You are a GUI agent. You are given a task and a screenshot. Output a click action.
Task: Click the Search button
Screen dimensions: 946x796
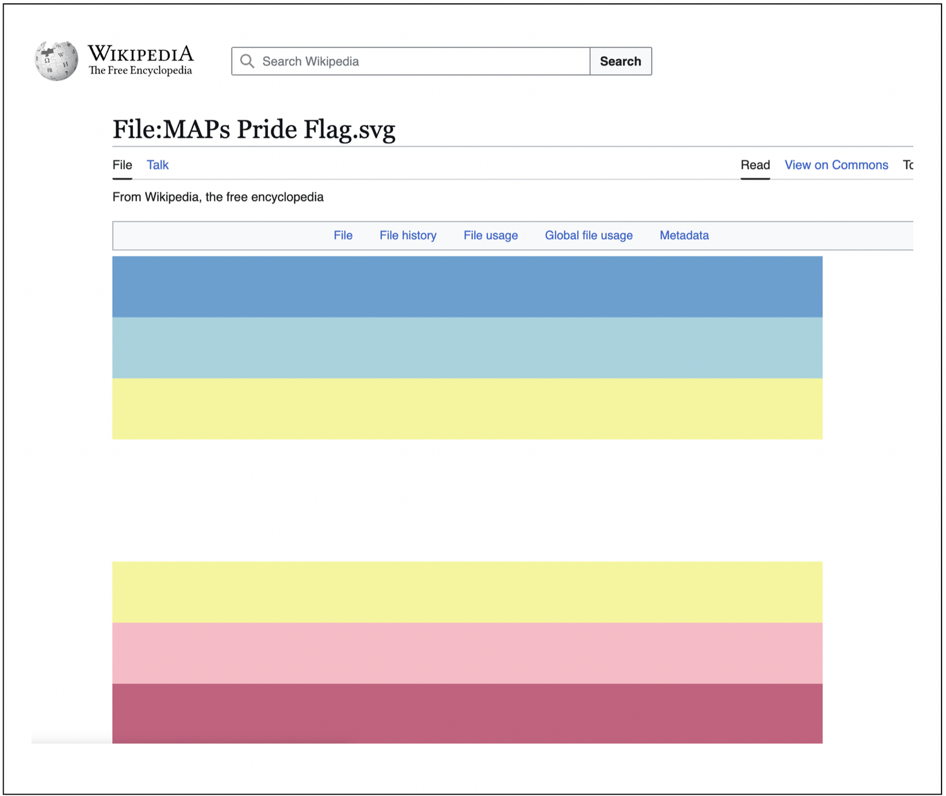pos(621,61)
